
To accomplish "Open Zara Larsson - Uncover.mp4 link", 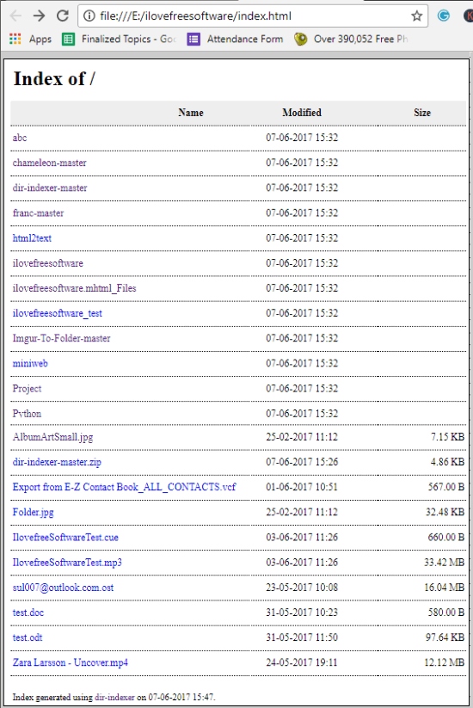I will tap(71, 663).
